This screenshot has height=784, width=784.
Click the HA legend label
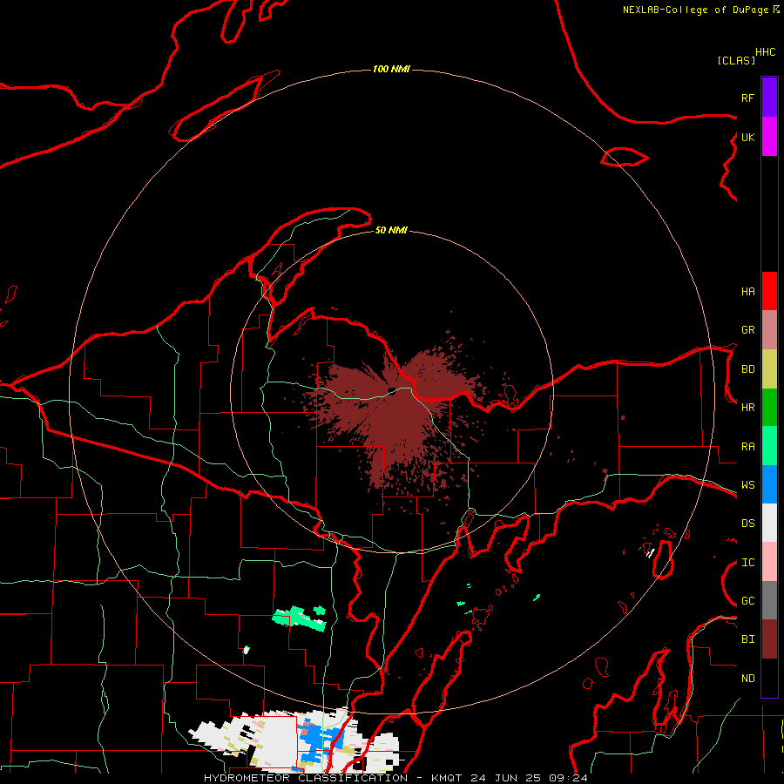[747, 291]
